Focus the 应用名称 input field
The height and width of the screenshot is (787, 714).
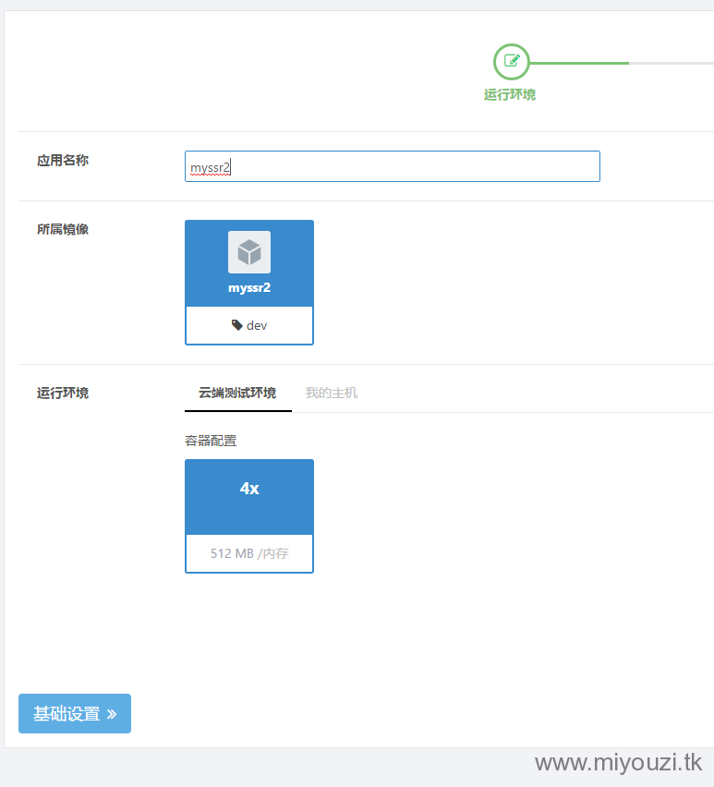pyautogui.click(x=393, y=166)
